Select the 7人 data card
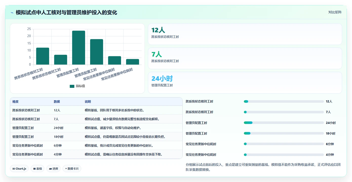The height and width of the screenshot is (182, 352). point(245,58)
